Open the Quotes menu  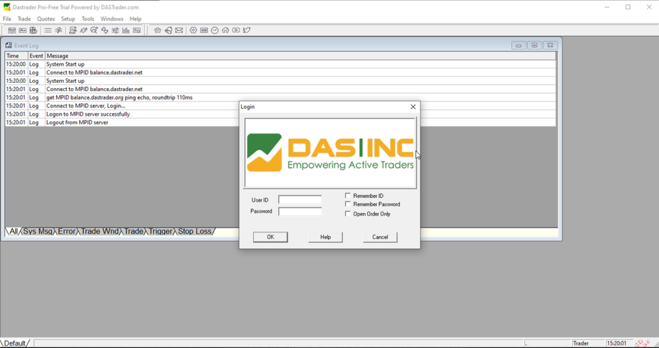(x=46, y=19)
